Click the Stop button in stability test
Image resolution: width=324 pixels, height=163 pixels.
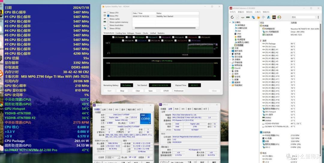[x=122, y=91]
